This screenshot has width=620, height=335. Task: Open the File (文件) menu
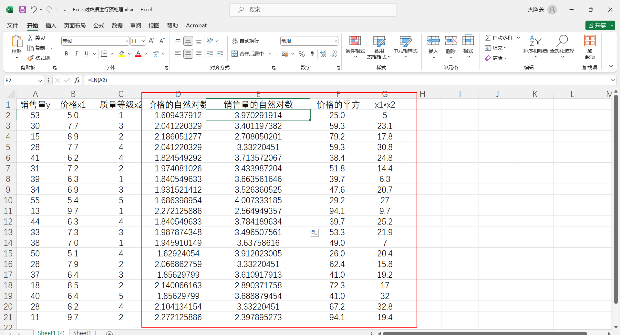(x=13, y=25)
